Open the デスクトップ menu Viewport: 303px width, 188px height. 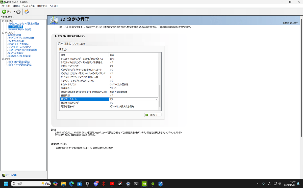tap(28, 6)
